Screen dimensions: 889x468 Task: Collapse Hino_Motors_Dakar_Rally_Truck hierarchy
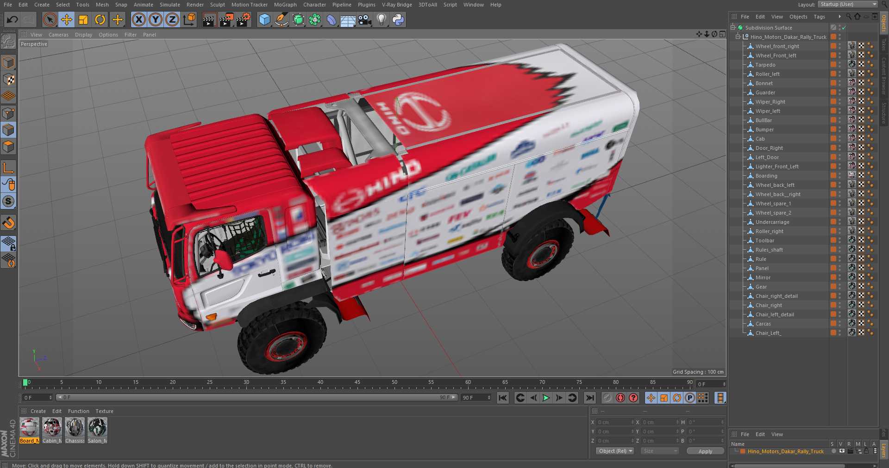click(739, 37)
